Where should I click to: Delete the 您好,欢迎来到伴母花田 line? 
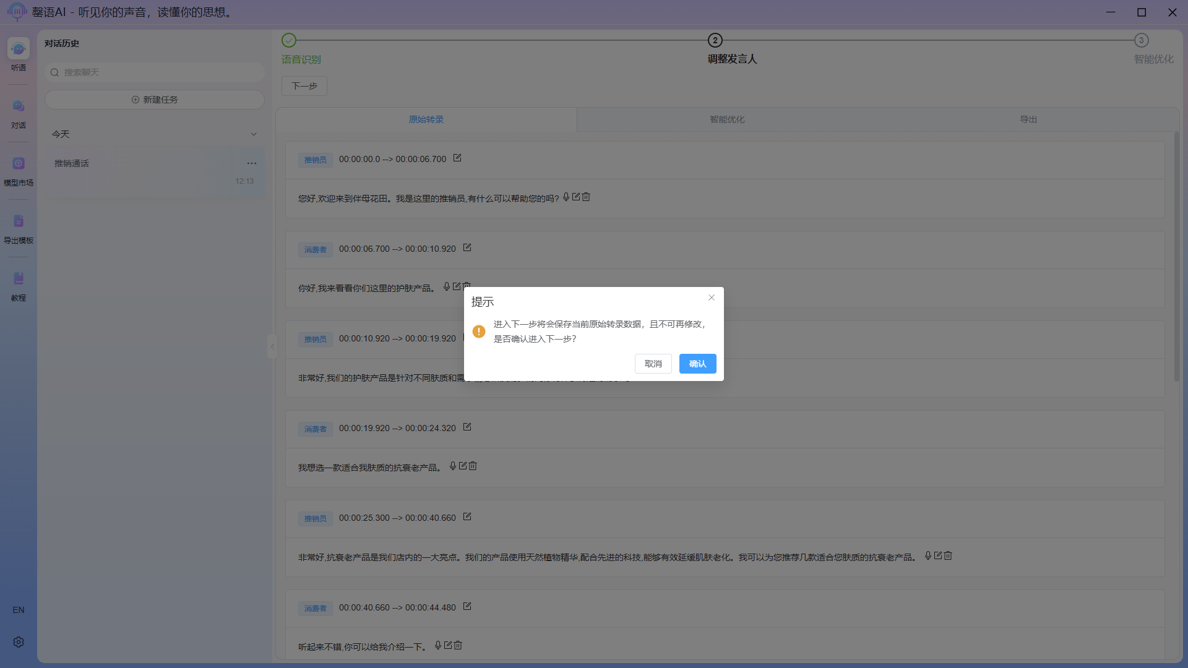tap(586, 197)
